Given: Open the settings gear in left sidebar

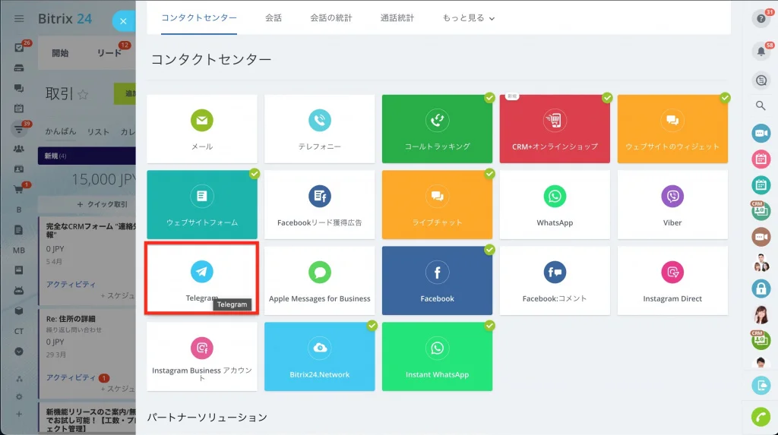Looking at the screenshot, I should click(19, 397).
